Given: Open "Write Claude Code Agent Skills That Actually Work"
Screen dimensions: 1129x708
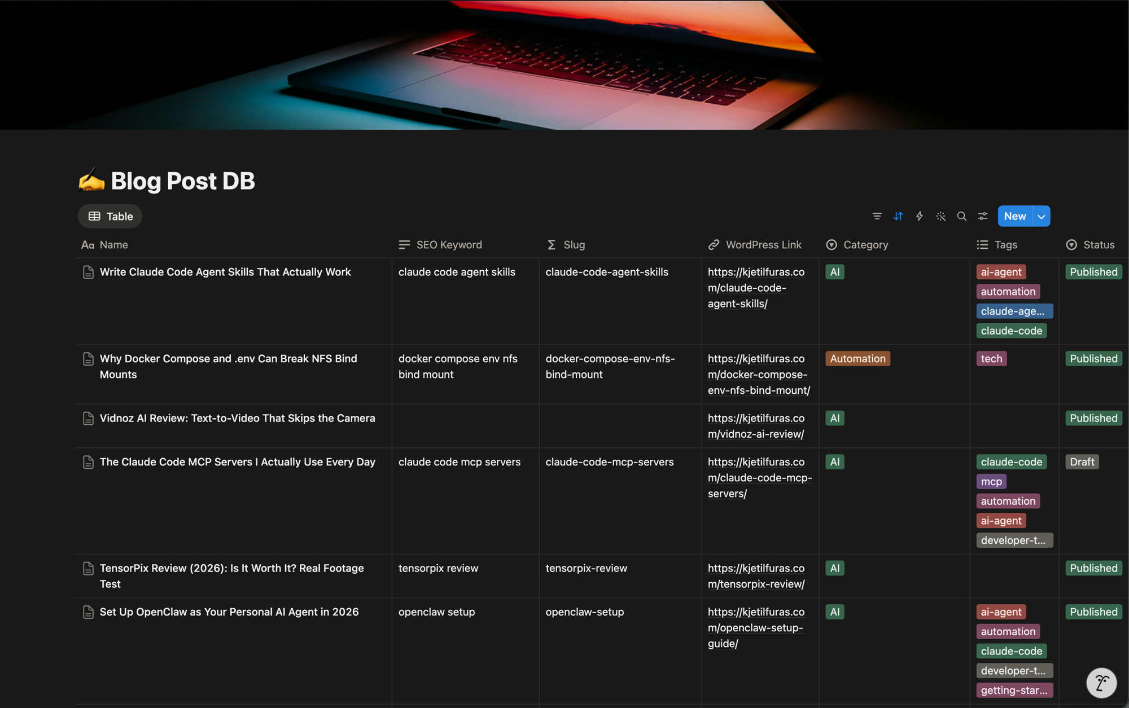Looking at the screenshot, I should pyautogui.click(x=225, y=272).
